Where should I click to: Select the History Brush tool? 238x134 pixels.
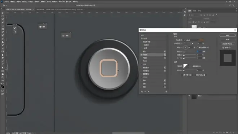pos(3,45)
